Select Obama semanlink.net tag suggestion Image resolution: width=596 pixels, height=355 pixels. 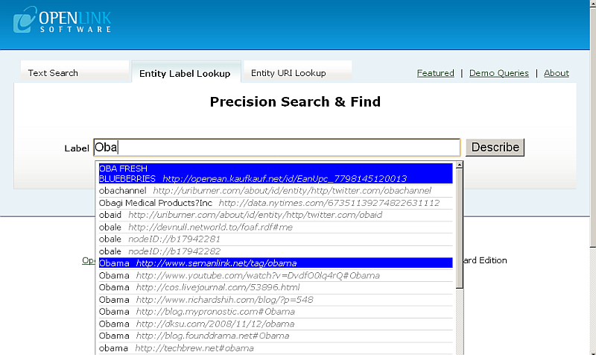tap(276, 263)
